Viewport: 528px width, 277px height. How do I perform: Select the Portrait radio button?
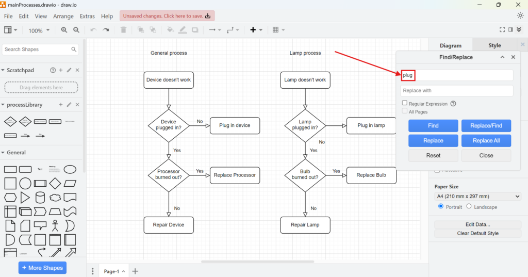pyautogui.click(x=441, y=206)
